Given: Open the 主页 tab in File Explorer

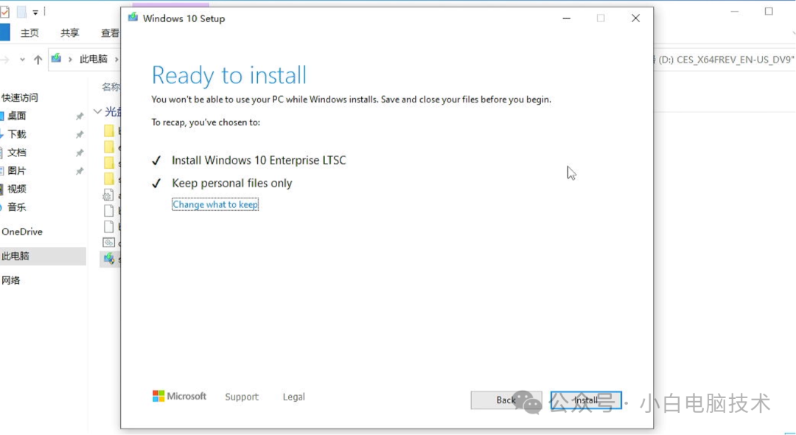Looking at the screenshot, I should (29, 33).
